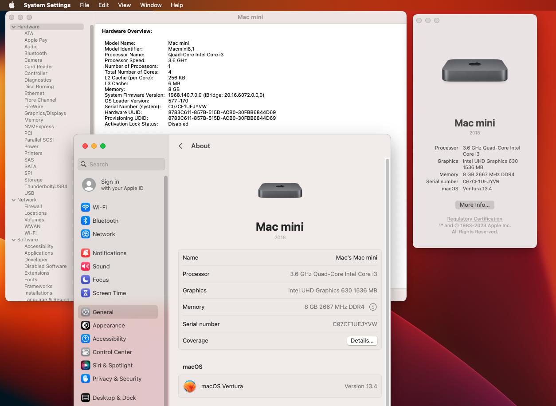Click the Apple ID sign-in avatar
The image size is (556, 406).
pyautogui.click(x=89, y=185)
